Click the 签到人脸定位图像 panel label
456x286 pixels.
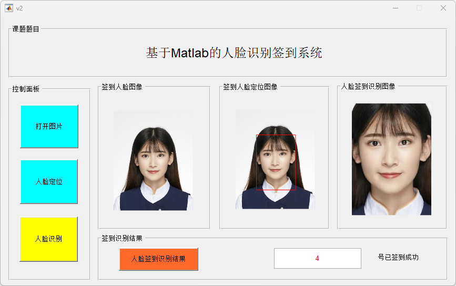pos(250,87)
